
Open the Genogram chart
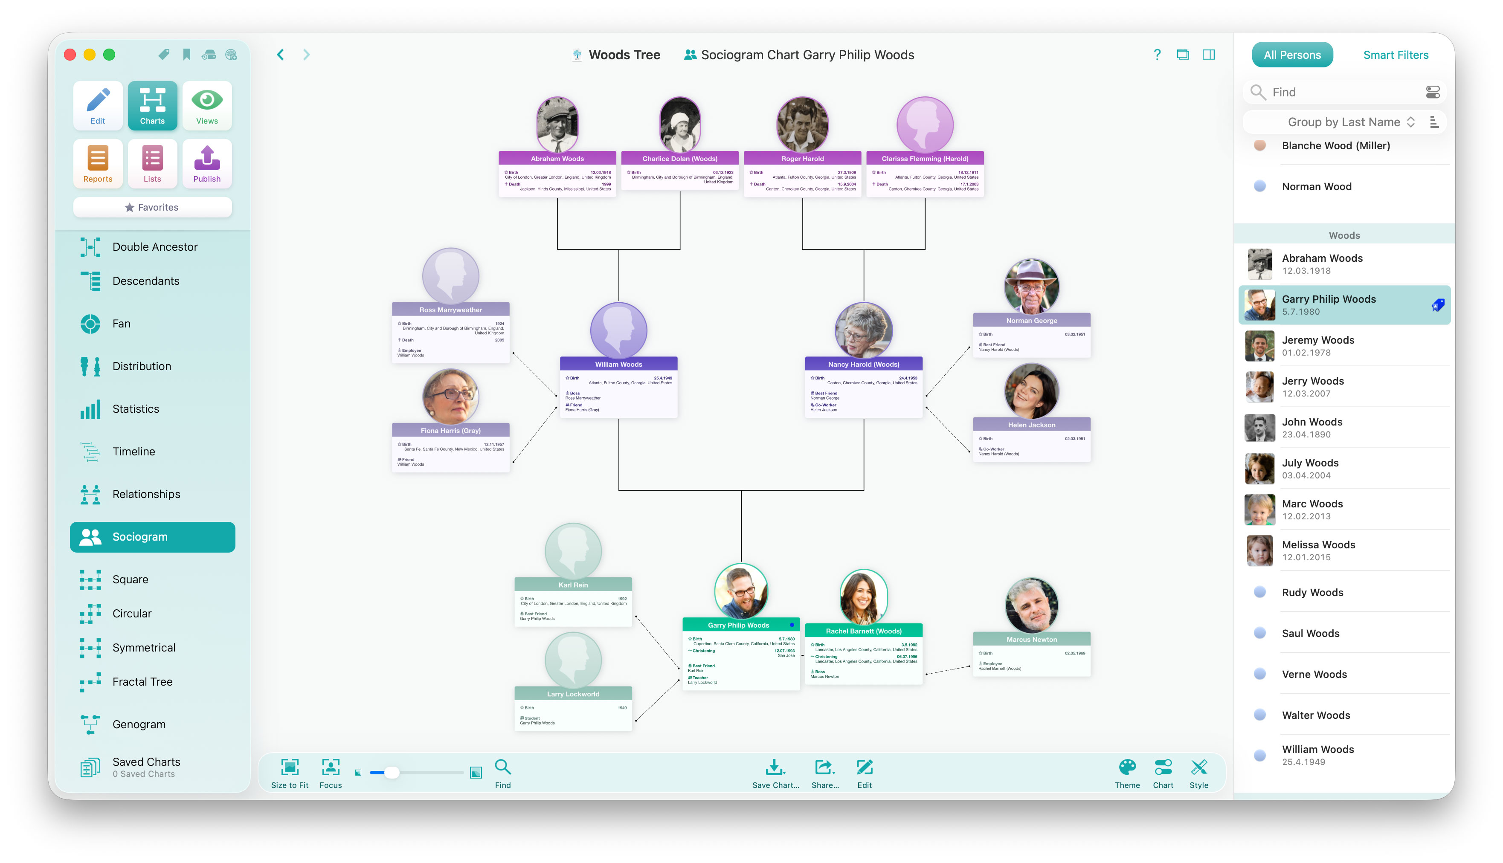pyautogui.click(x=138, y=724)
